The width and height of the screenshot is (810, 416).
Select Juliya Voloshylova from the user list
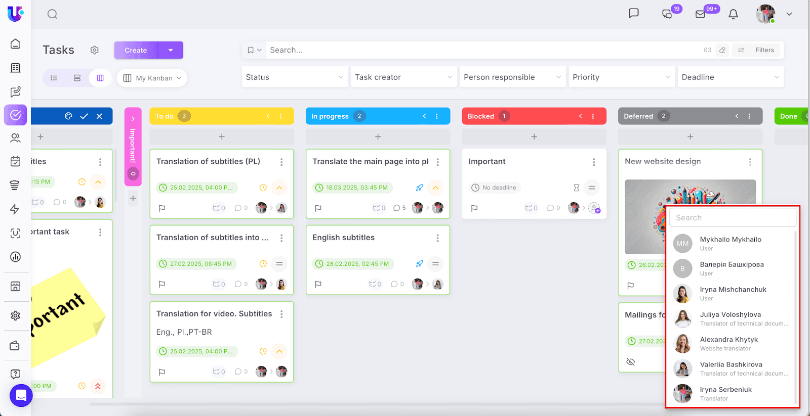(730, 318)
